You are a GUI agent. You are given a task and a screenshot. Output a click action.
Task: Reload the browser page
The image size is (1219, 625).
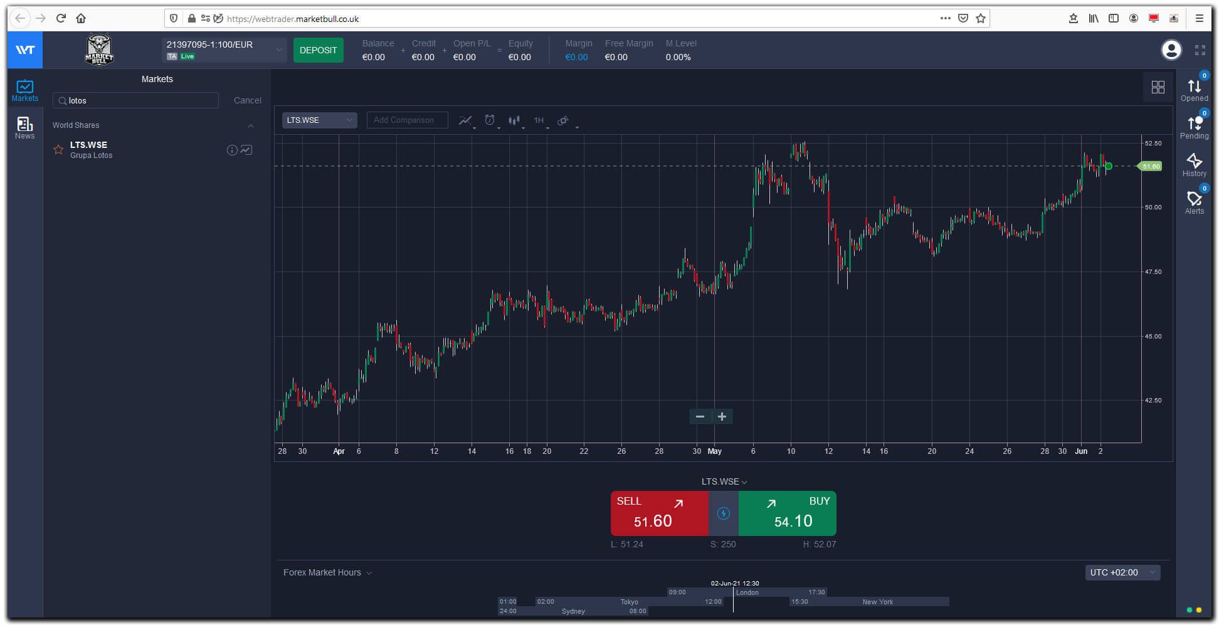(x=61, y=18)
